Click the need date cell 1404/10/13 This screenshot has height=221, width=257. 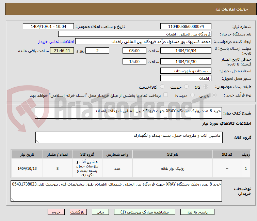[27, 168]
